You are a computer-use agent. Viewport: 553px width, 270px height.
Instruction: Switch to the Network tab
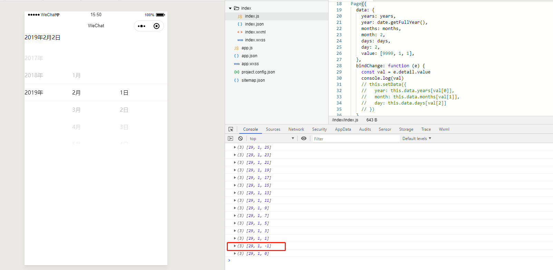pyautogui.click(x=296, y=129)
